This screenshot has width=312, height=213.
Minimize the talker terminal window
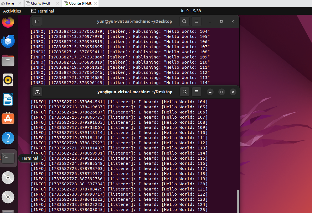point(210,21)
